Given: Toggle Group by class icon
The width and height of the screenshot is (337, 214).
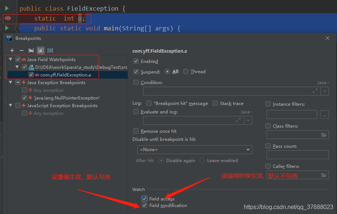Looking at the screenshot, I should click(50, 50).
